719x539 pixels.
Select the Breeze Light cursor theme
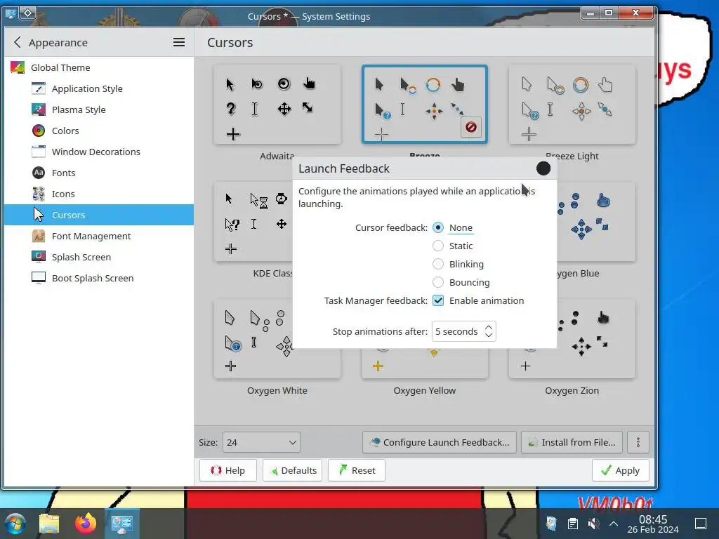coord(572,105)
